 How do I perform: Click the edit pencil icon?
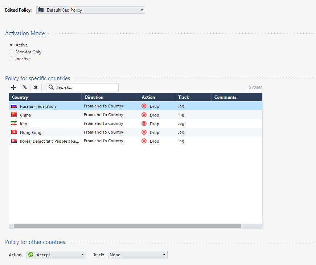[25, 87]
